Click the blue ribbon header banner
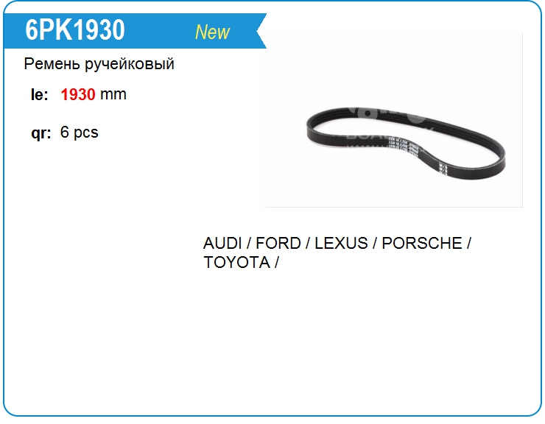Screen dimensions: 545x424 coord(135,31)
